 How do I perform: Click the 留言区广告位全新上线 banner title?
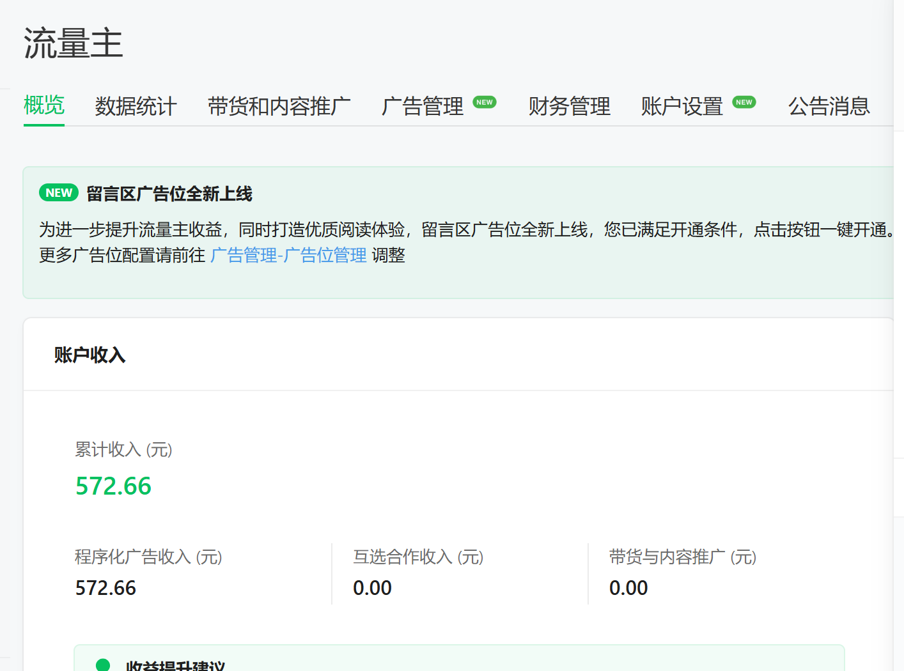click(x=169, y=194)
